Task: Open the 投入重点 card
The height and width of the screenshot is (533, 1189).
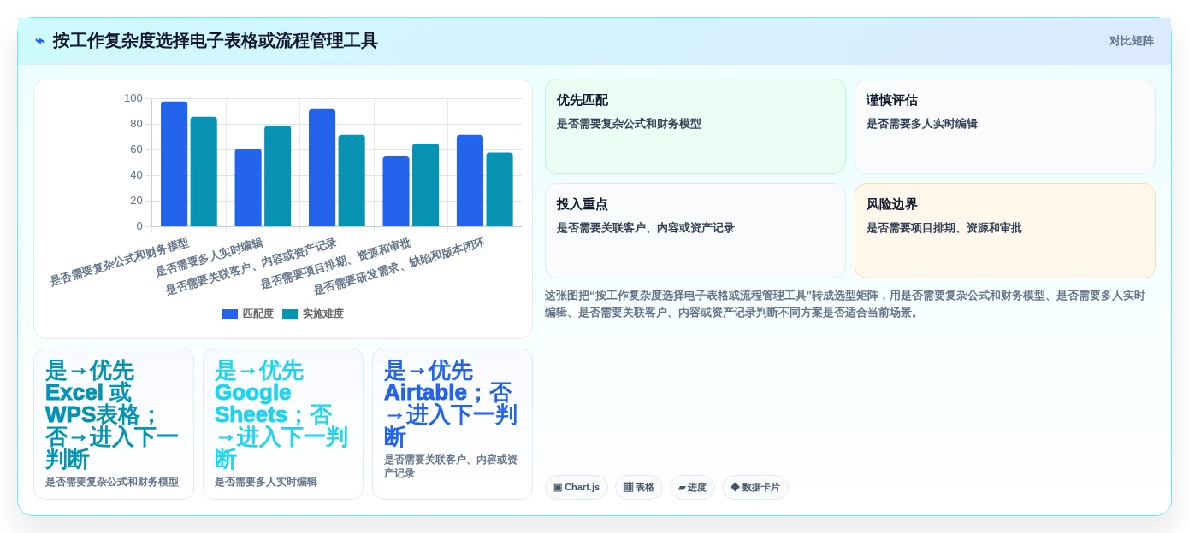Action: point(695,231)
